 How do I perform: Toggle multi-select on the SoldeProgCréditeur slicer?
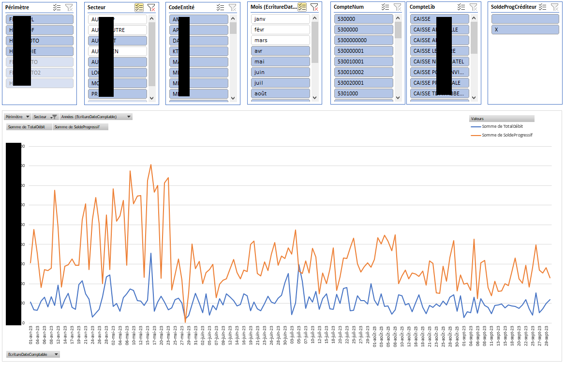543,7
